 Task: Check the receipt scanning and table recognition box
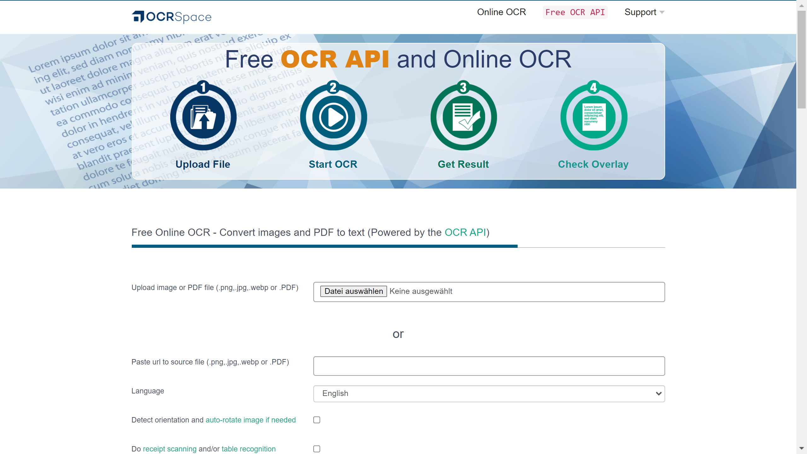click(316, 449)
